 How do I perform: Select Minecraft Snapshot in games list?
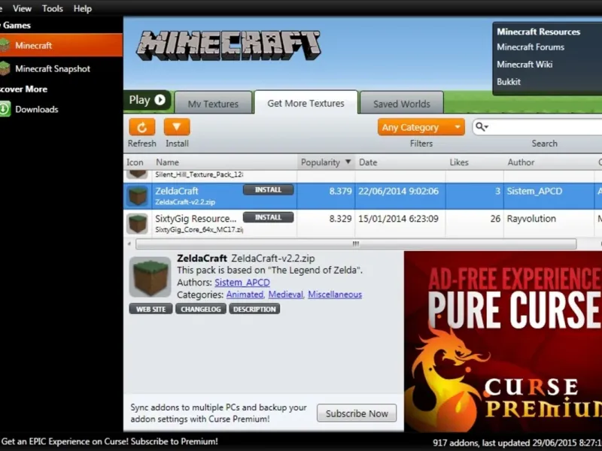tap(53, 69)
